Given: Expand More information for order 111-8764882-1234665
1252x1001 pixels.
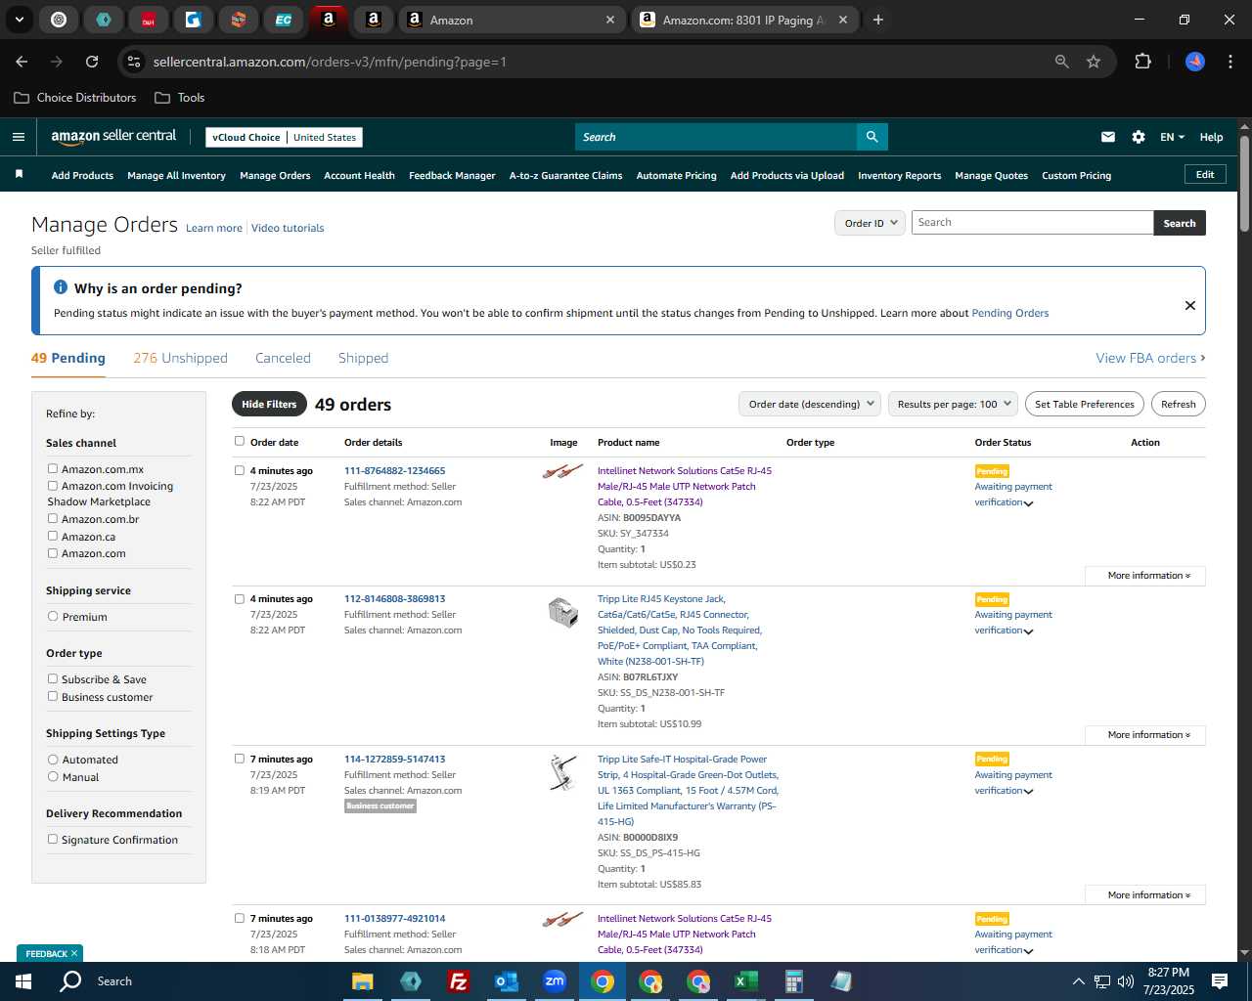Looking at the screenshot, I should coord(1145,576).
